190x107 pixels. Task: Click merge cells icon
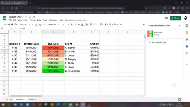[94, 24]
